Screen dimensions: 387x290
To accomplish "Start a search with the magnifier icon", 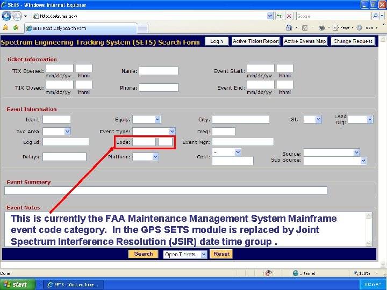I will 375,16.
